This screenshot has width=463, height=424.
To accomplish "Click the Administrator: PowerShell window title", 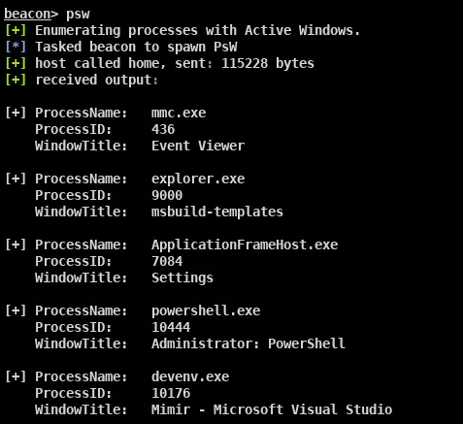I will point(248,343).
